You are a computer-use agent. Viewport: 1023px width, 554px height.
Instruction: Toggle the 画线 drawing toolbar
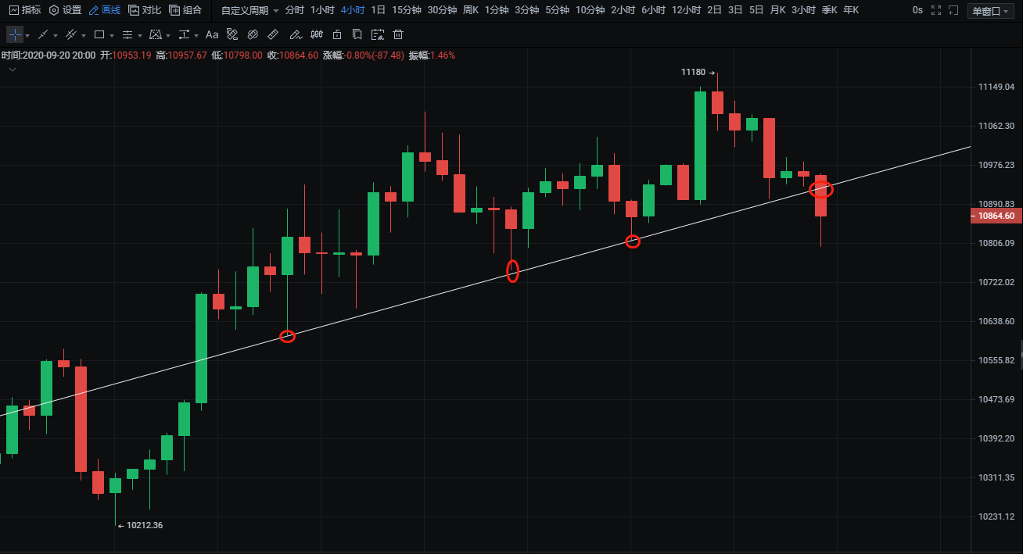pyautogui.click(x=104, y=10)
